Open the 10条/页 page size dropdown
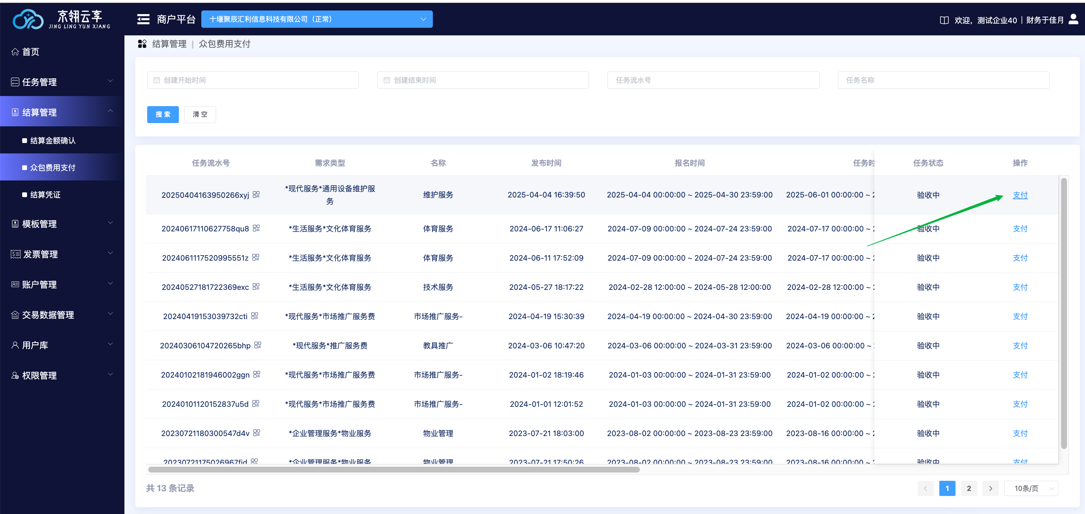Screen dimensions: 1085x514 1031,488
